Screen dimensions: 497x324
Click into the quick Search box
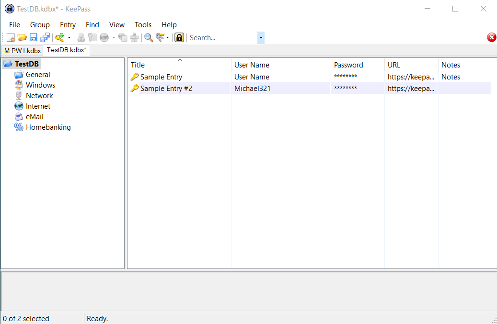[223, 38]
